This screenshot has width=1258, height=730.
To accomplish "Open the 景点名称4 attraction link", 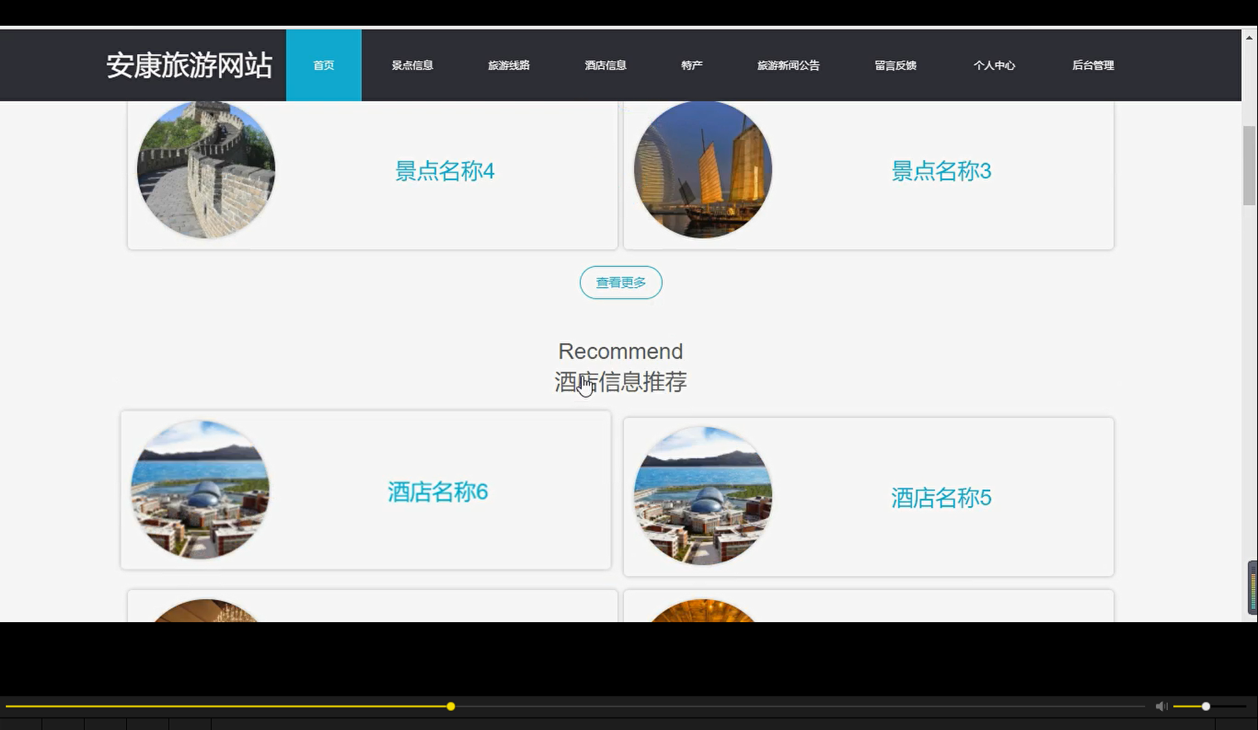I will 444,171.
